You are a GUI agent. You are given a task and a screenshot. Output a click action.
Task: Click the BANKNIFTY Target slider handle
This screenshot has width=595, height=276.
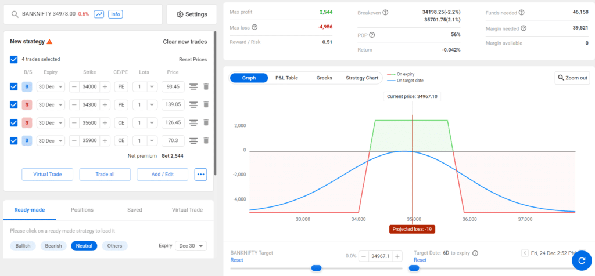tap(316, 268)
